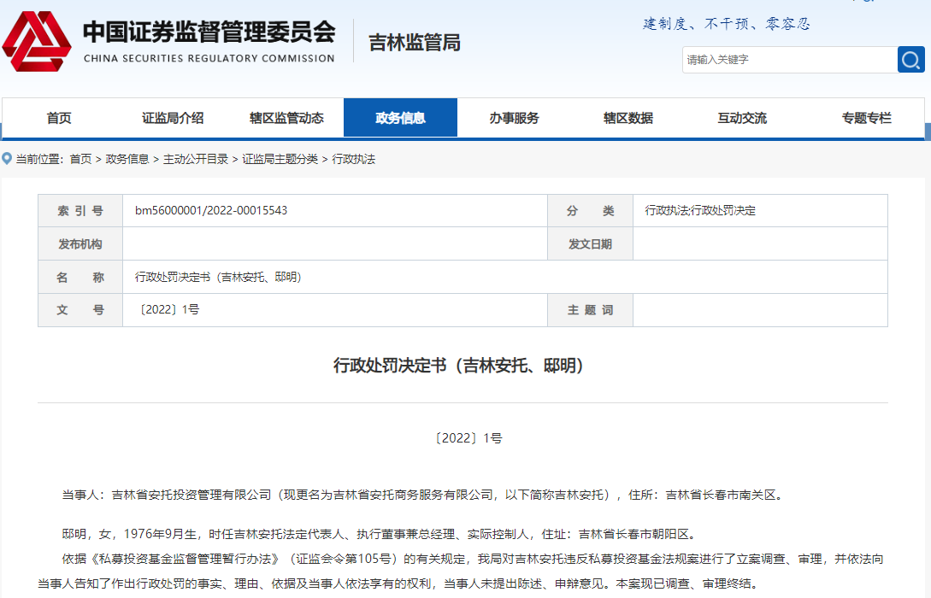Click the index number bm56000001/2022-00015543

coord(211,211)
